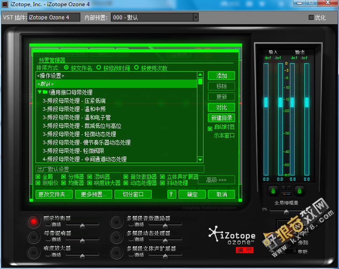Uncheck the 混响器 checkbox
The height and width of the screenshot is (269, 339).
coord(89,177)
